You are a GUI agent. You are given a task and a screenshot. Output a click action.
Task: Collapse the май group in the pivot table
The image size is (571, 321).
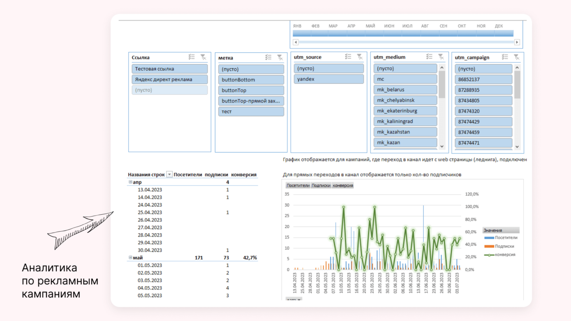(130, 258)
